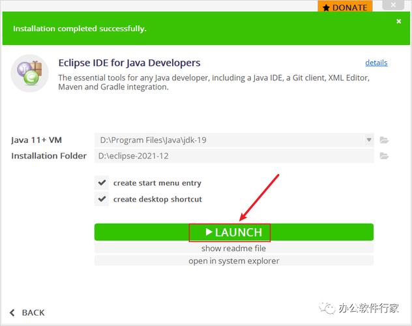Screen dimensions: 412x326
Task: Browse folder icon for Java VM
Action: coord(384,140)
